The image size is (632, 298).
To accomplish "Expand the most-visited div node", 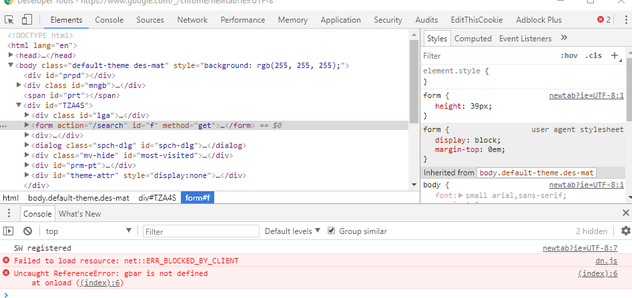I will click(x=27, y=155).
